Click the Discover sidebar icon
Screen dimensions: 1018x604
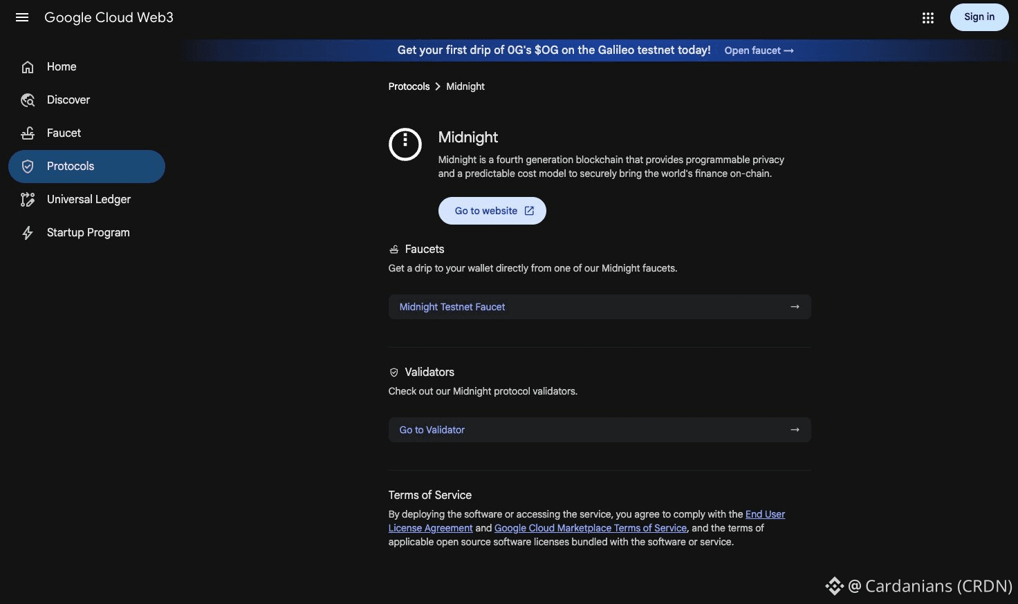(28, 100)
